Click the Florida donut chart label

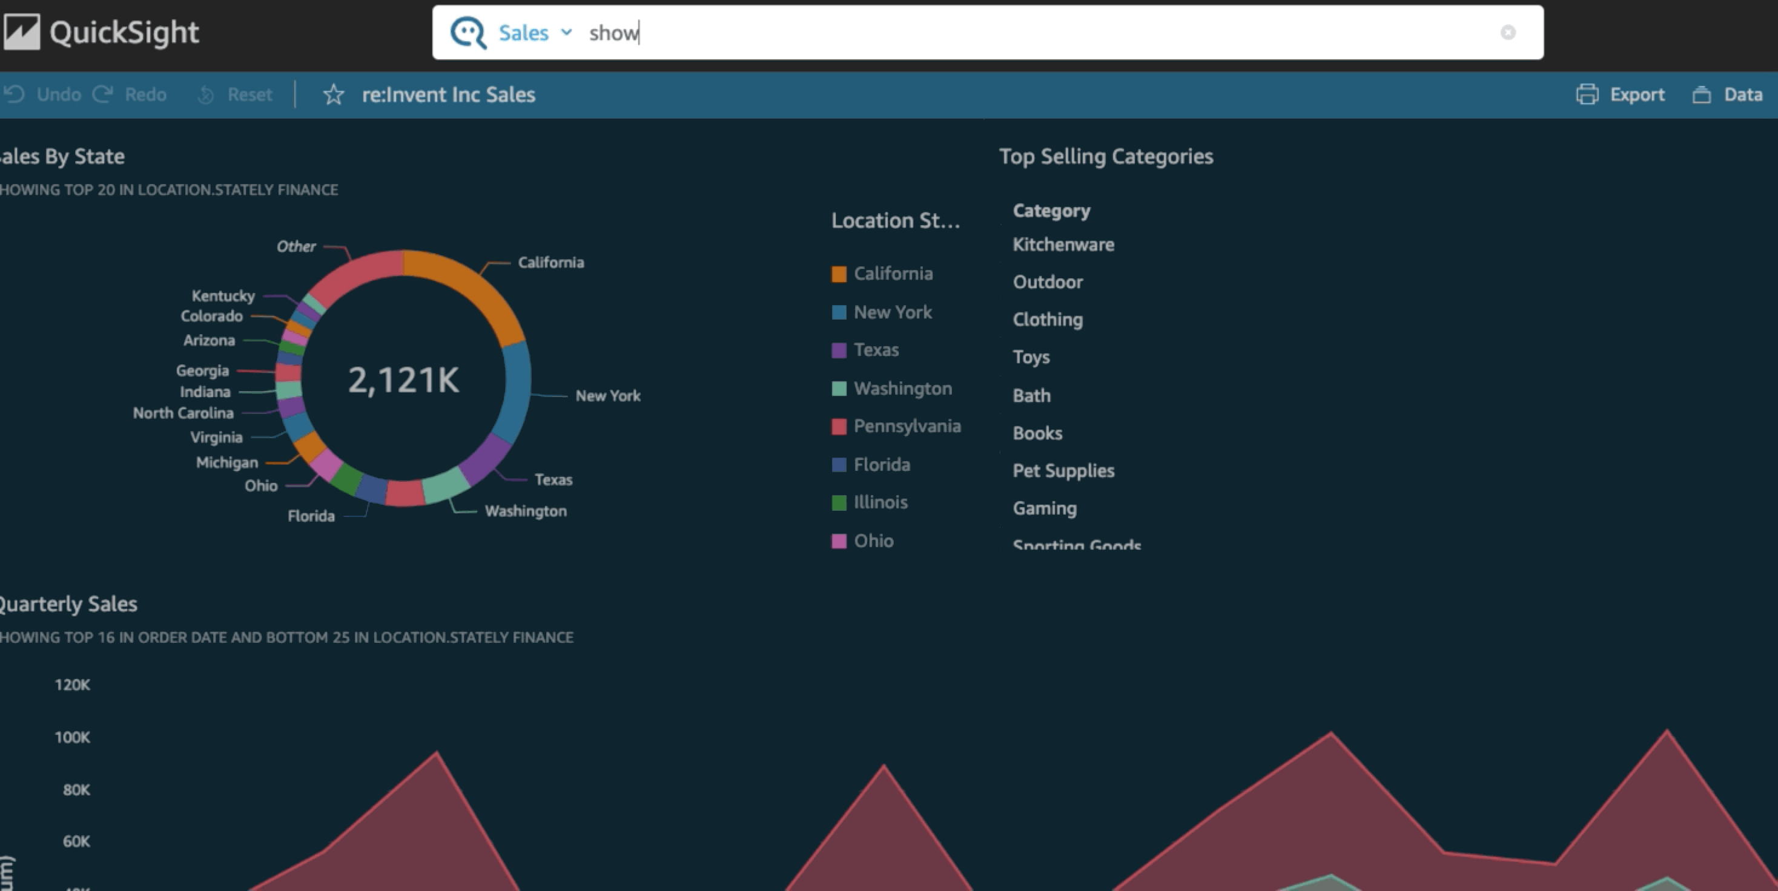tap(311, 516)
